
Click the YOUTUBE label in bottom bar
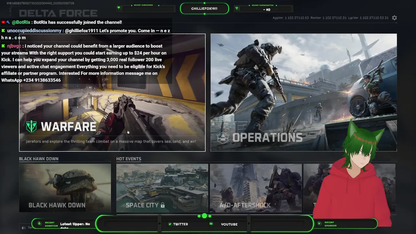[229, 224]
